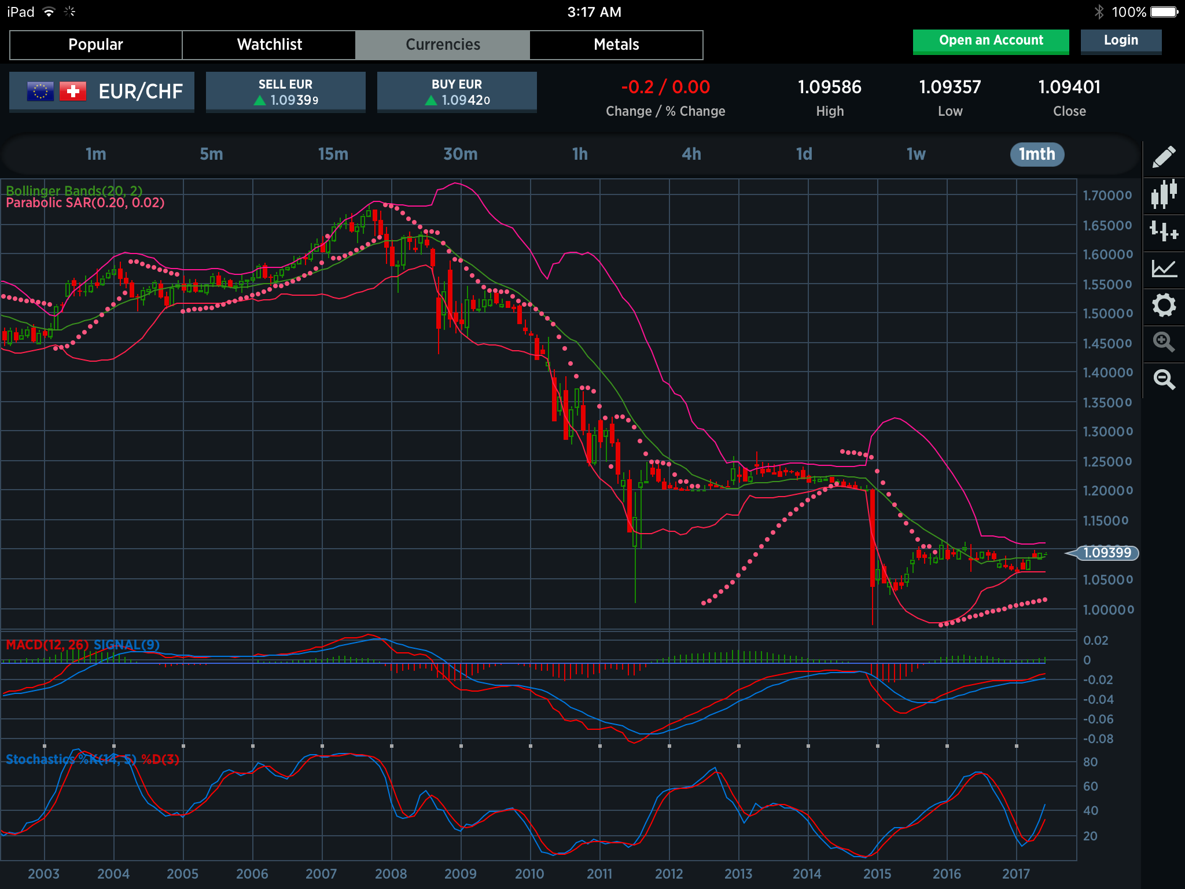1185x889 pixels.
Task: Open the Metals tab
Action: click(x=616, y=45)
